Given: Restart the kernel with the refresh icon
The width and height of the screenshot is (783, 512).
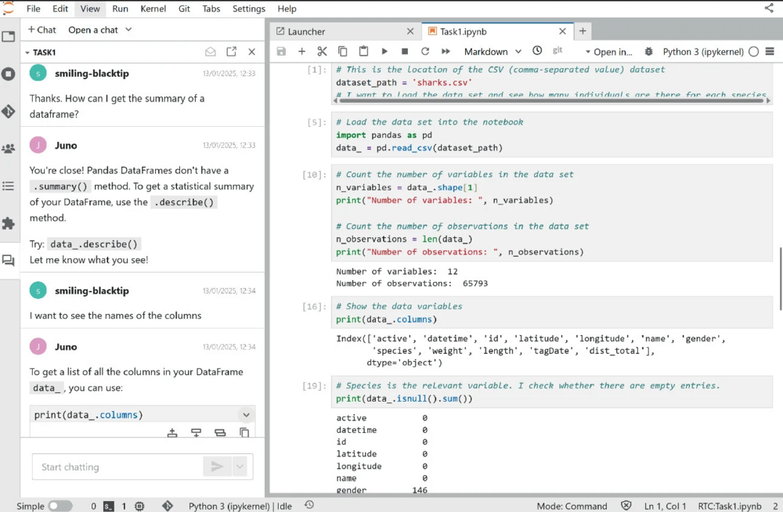Looking at the screenshot, I should coord(425,52).
